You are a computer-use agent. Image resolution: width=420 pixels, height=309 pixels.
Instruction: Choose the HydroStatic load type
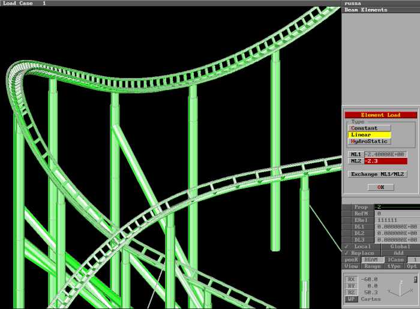pos(369,142)
